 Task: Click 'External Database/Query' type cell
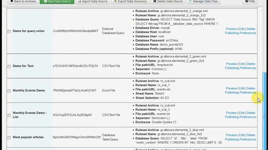pyautogui.click(x=113, y=31)
